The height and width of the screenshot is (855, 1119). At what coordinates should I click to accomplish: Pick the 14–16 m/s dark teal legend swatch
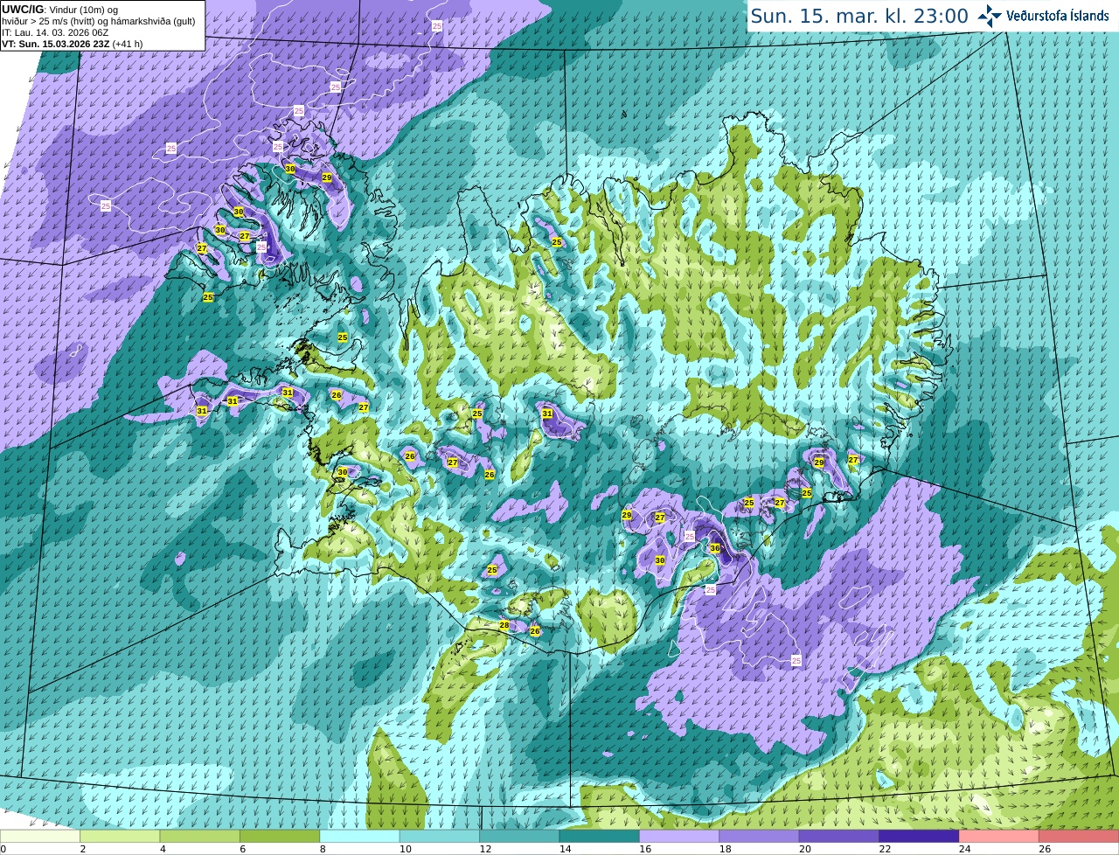tap(600, 837)
